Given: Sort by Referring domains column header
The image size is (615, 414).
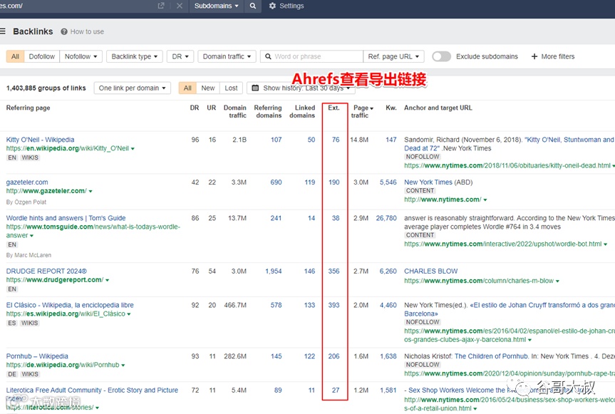Looking at the screenshot, I should coord(268,111).
